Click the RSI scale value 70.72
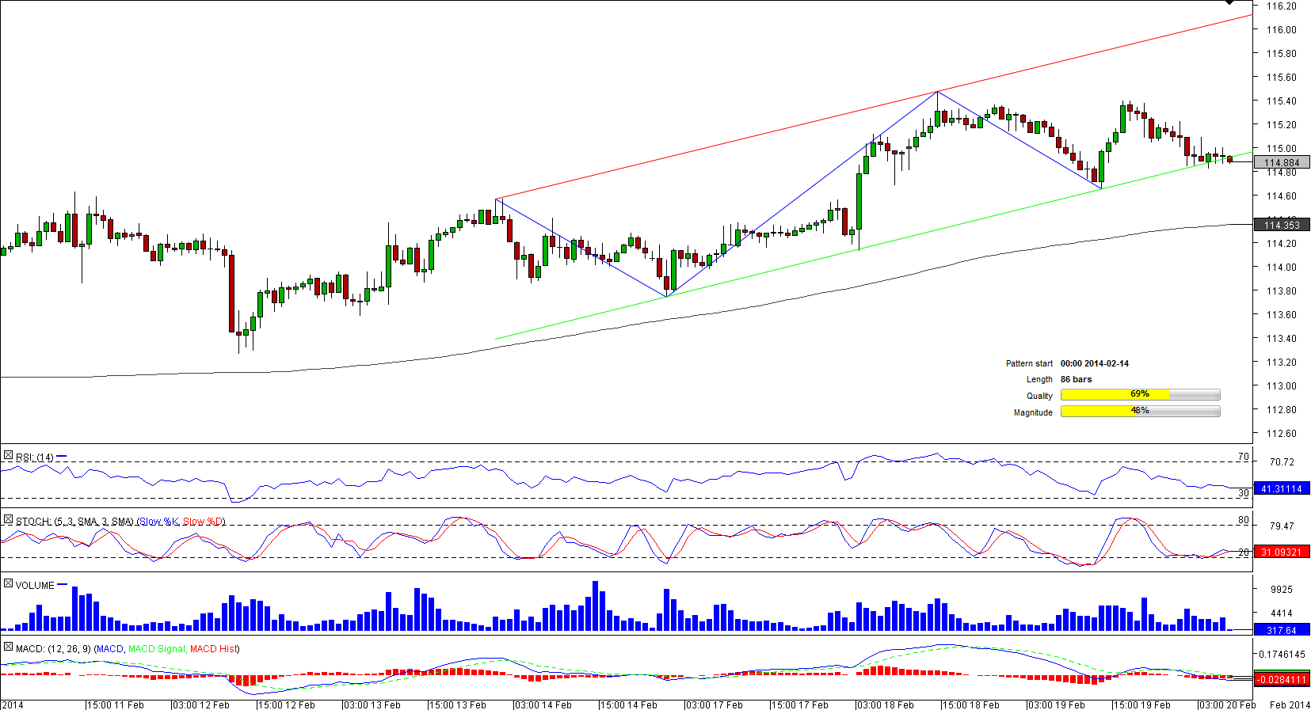The image size is (1311, 710). (1282, 462)
